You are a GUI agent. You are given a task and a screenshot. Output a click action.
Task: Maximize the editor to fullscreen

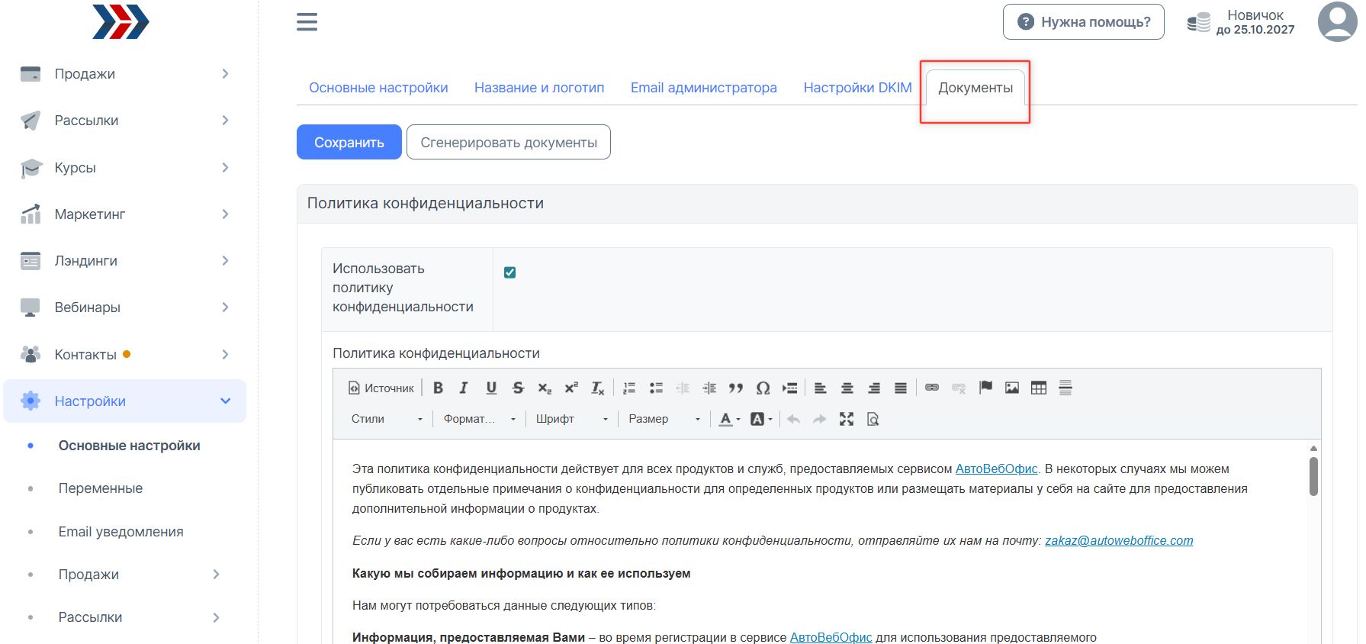tap(847, 419)
